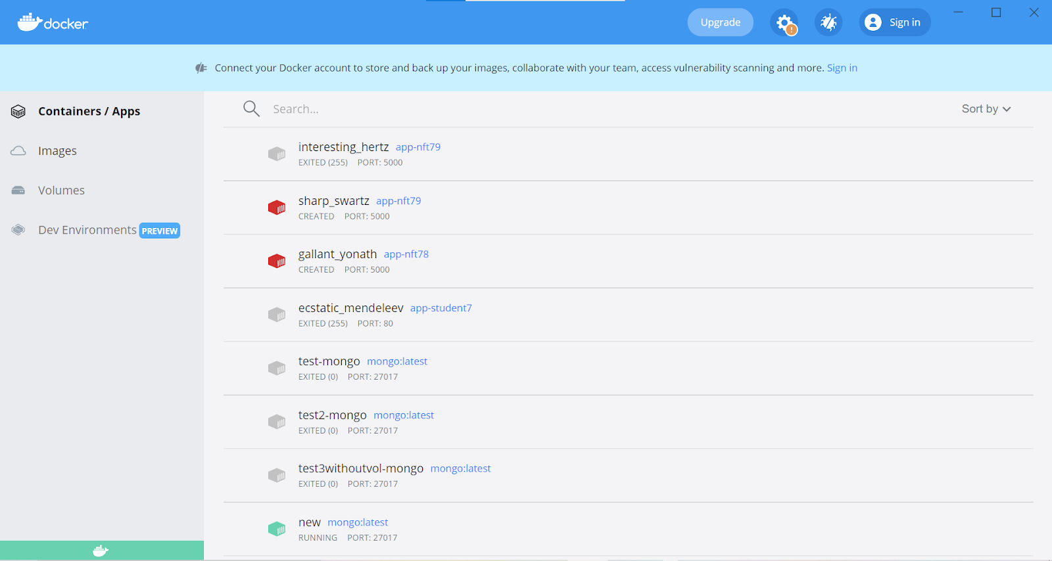This screenshot has height=561, width=1052.
Task: Click the gray interesting_hertz container icon
Action: coord(277,154)
